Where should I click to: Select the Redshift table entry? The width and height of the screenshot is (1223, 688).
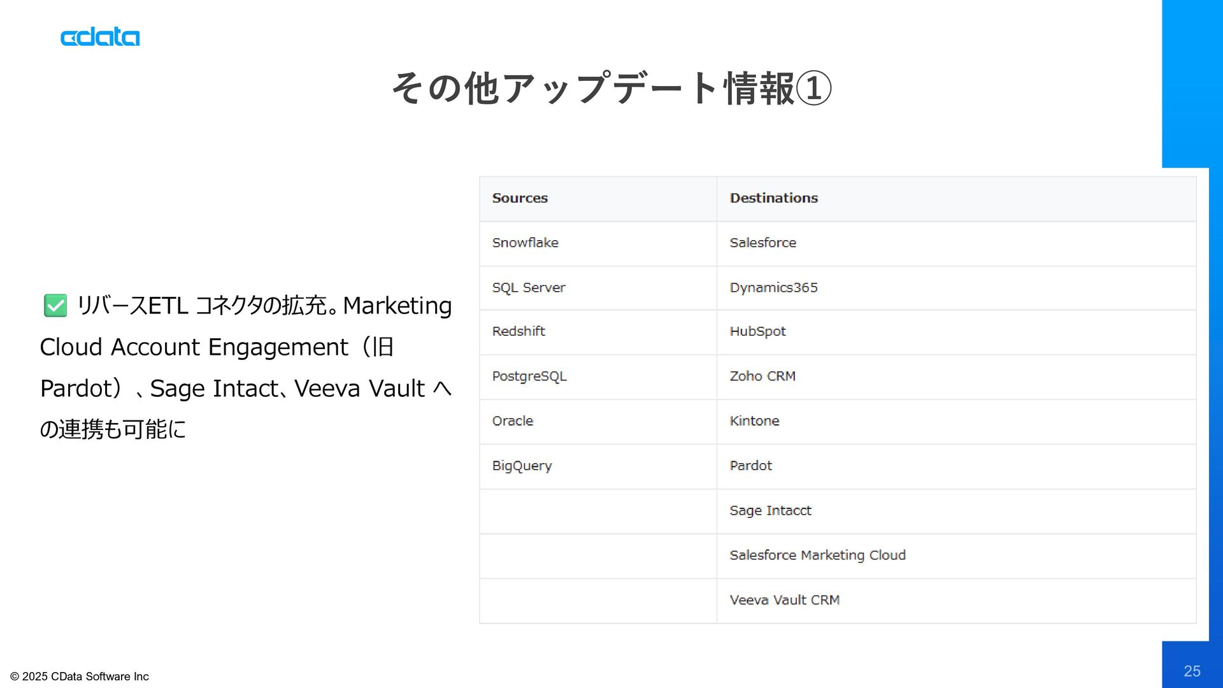coord(519,331)
